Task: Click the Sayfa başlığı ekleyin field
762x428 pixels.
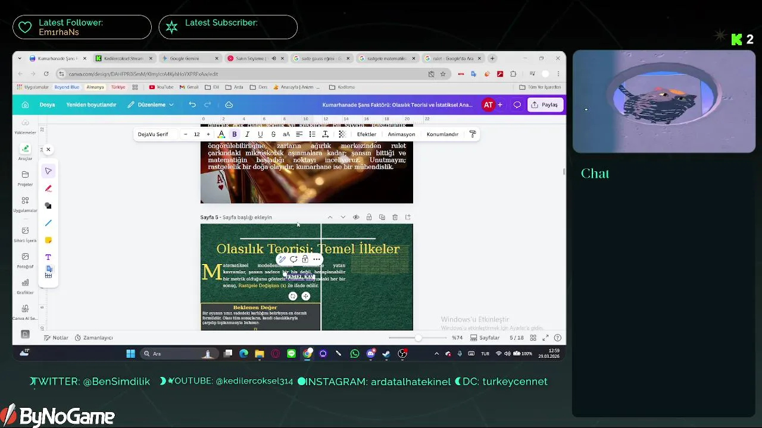Action: pyautogui.click(x=247, y=217)
